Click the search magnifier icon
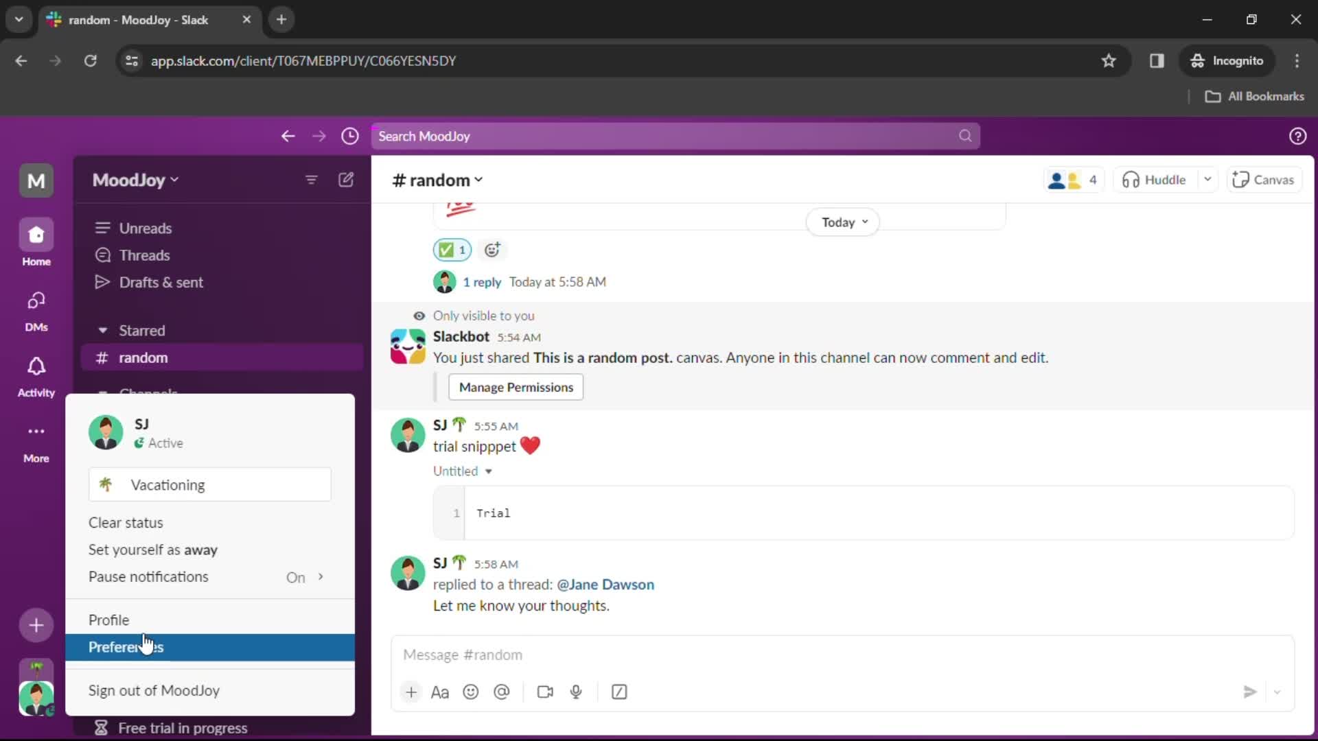Image resolution: width=1318 pixels, height=741 pixels. (965, 136)
